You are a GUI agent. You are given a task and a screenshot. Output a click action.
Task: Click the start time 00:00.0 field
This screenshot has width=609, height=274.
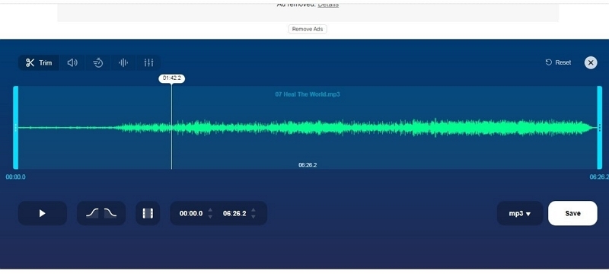191,213
